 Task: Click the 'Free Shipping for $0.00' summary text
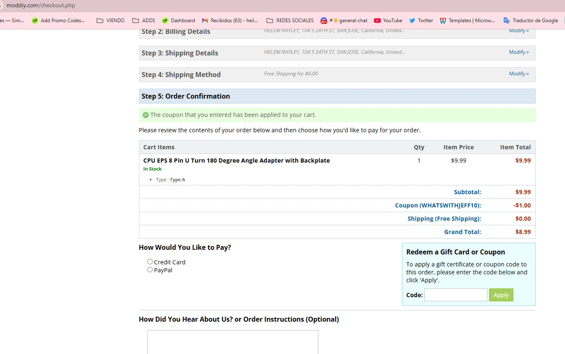[x=291, y=73]
